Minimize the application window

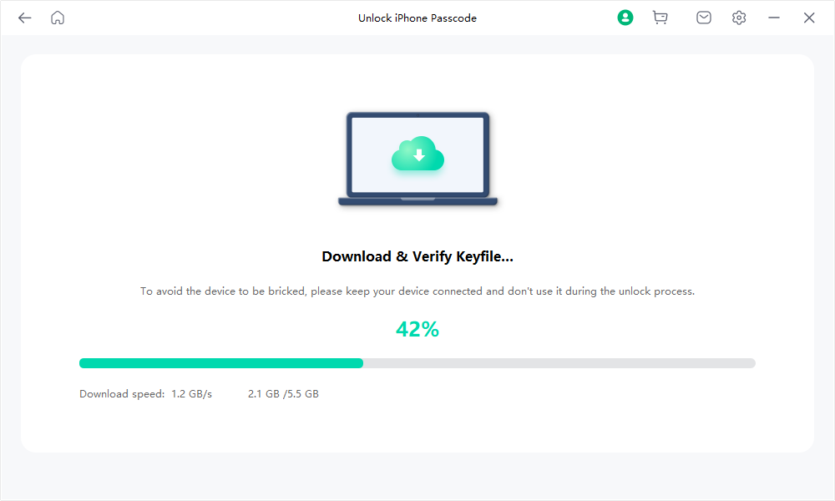774,17
